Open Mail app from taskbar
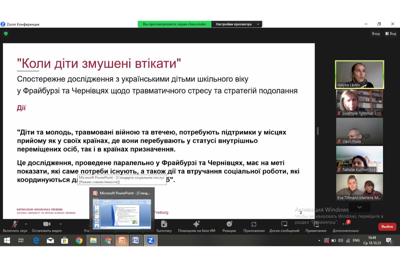The width and height of the screenshot is (400, 267). [x=50, y=240]
